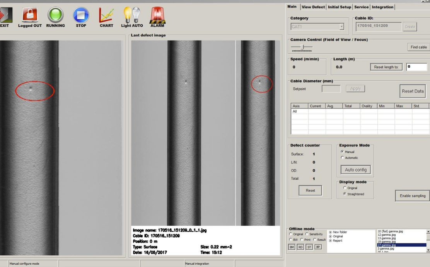Click the red ALARM siren icon
430x267 pixels.
(x=157, y=15)
